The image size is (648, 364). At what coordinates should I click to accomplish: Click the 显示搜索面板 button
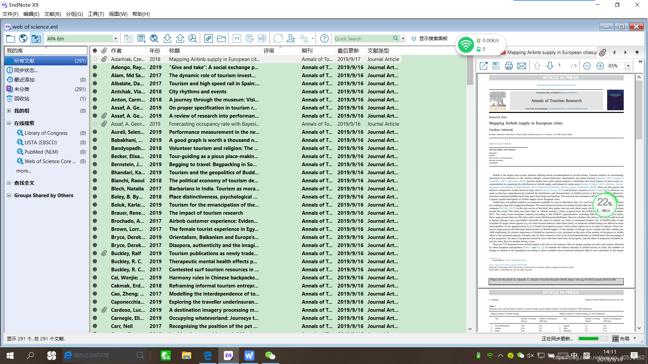click(x=430, y=39)
